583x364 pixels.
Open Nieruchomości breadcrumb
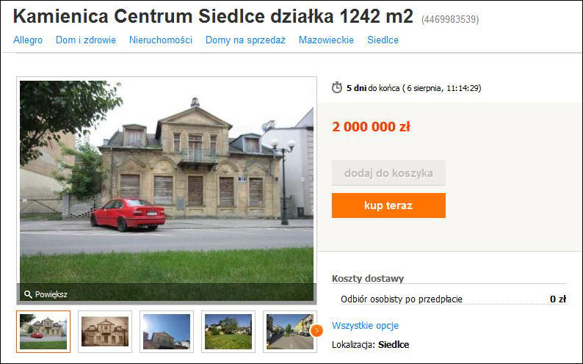[161, 40]
